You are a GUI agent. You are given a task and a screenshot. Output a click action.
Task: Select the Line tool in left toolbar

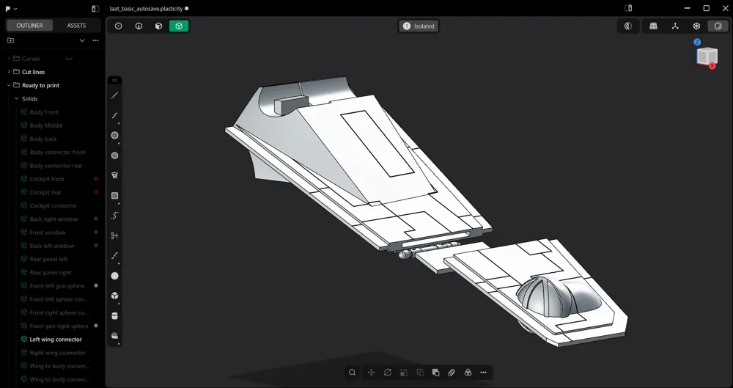[114, 95]
